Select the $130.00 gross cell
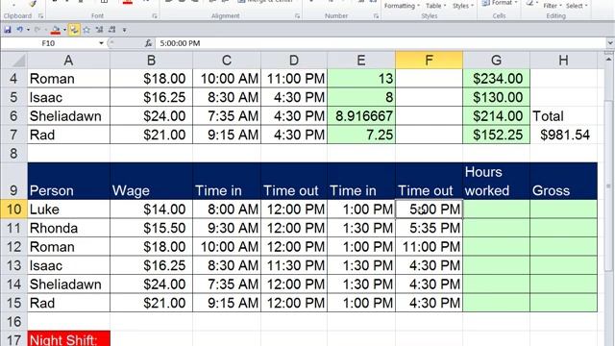Screen dimensions: 615x346 (497, 97)
